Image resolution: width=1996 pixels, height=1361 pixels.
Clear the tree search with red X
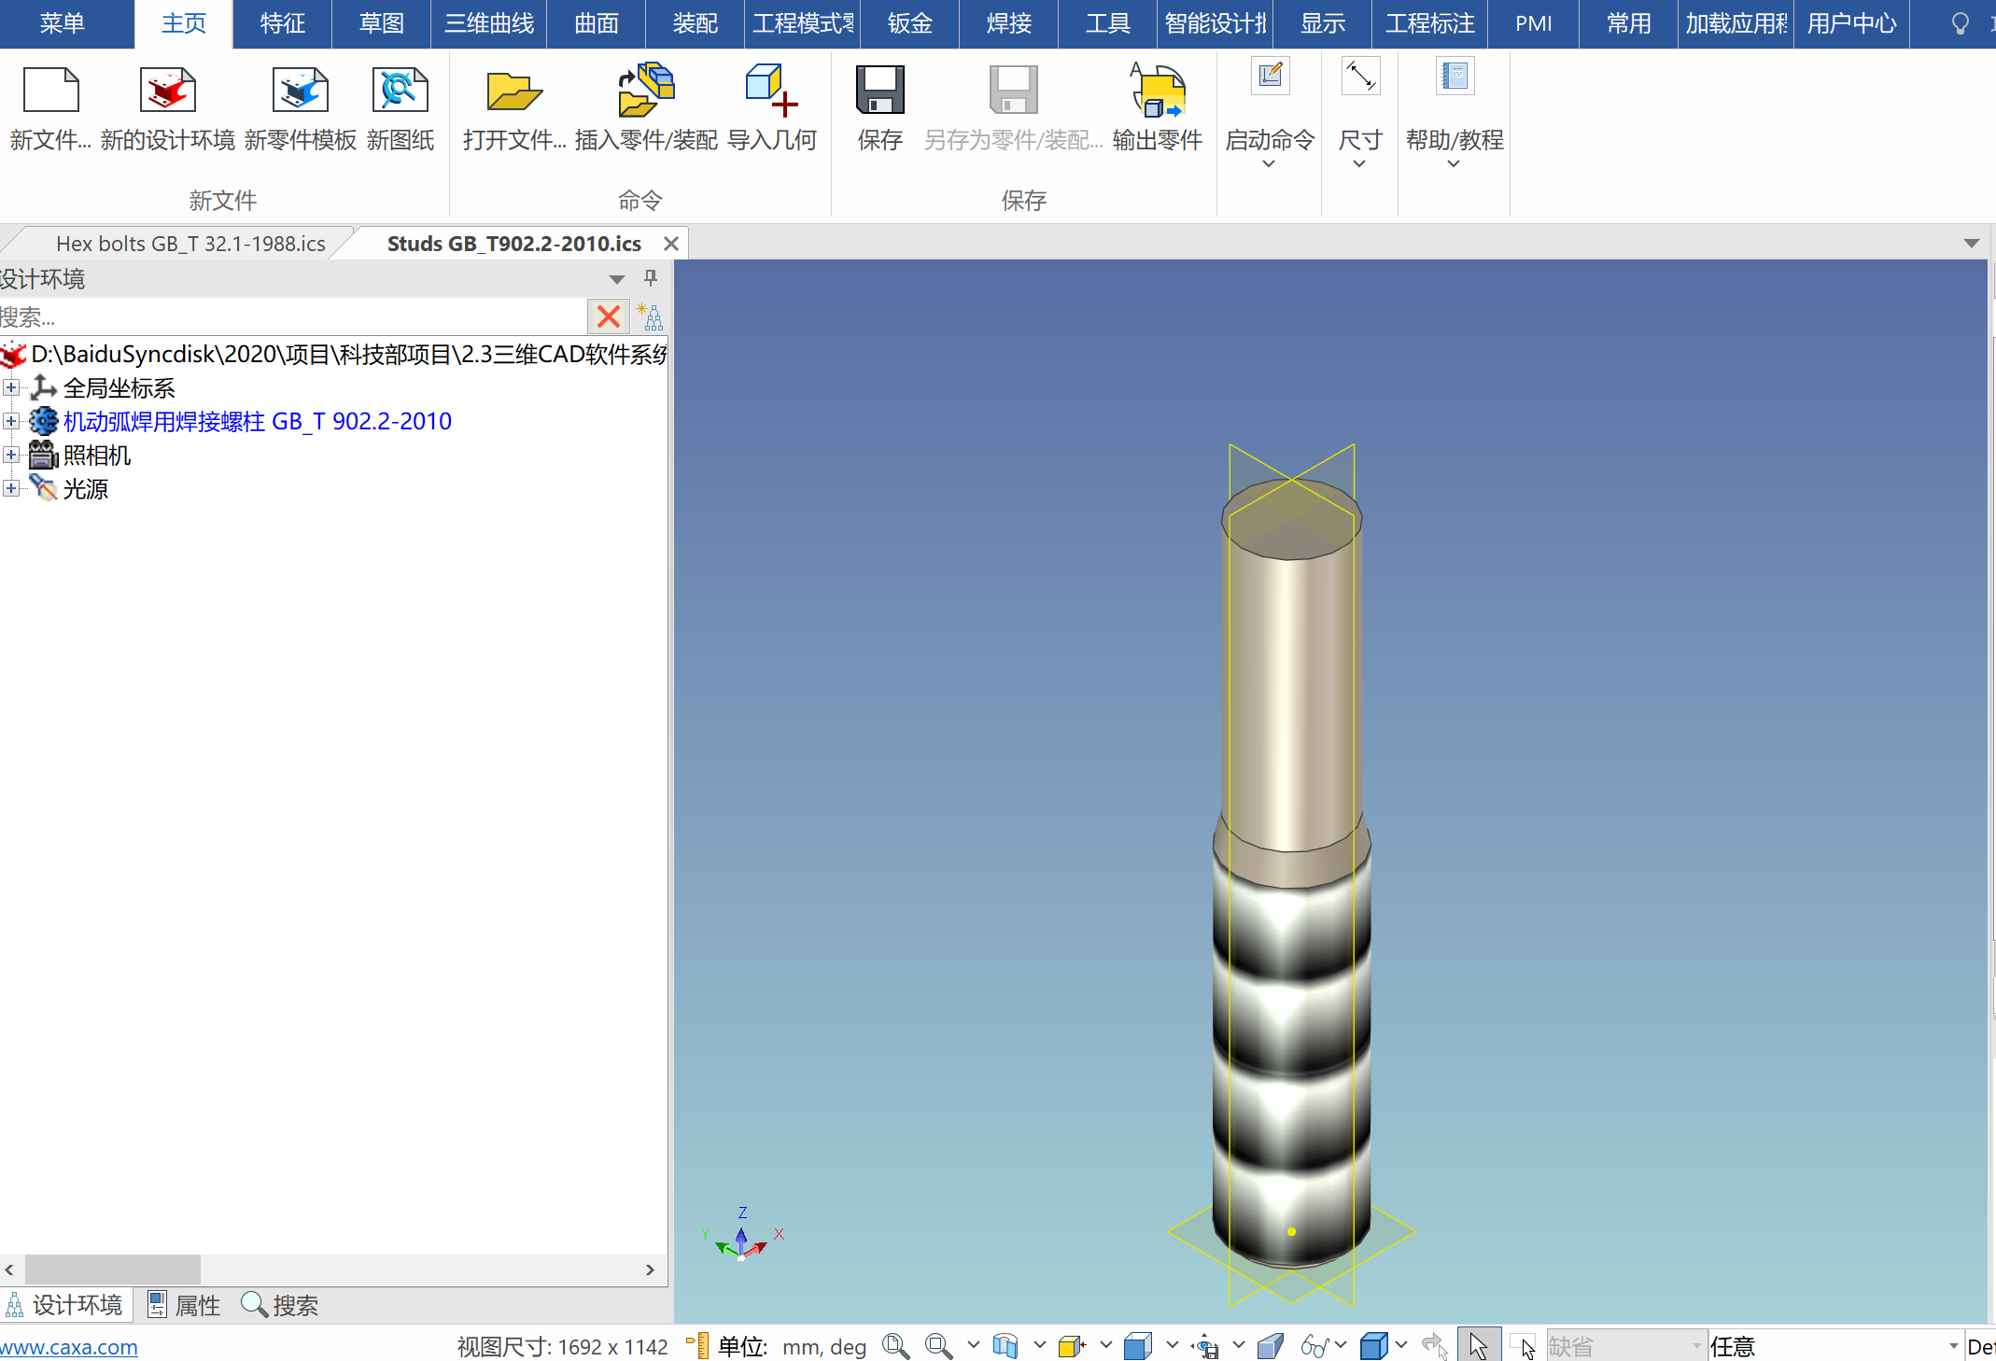(x=609, y=316)
